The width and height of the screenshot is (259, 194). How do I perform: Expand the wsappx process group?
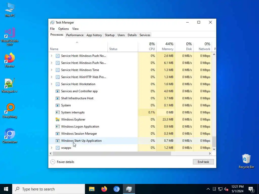(52, 148)
